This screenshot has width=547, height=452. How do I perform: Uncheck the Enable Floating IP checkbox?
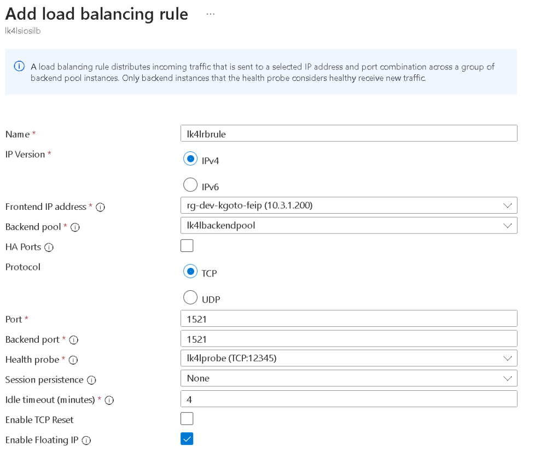187,439
